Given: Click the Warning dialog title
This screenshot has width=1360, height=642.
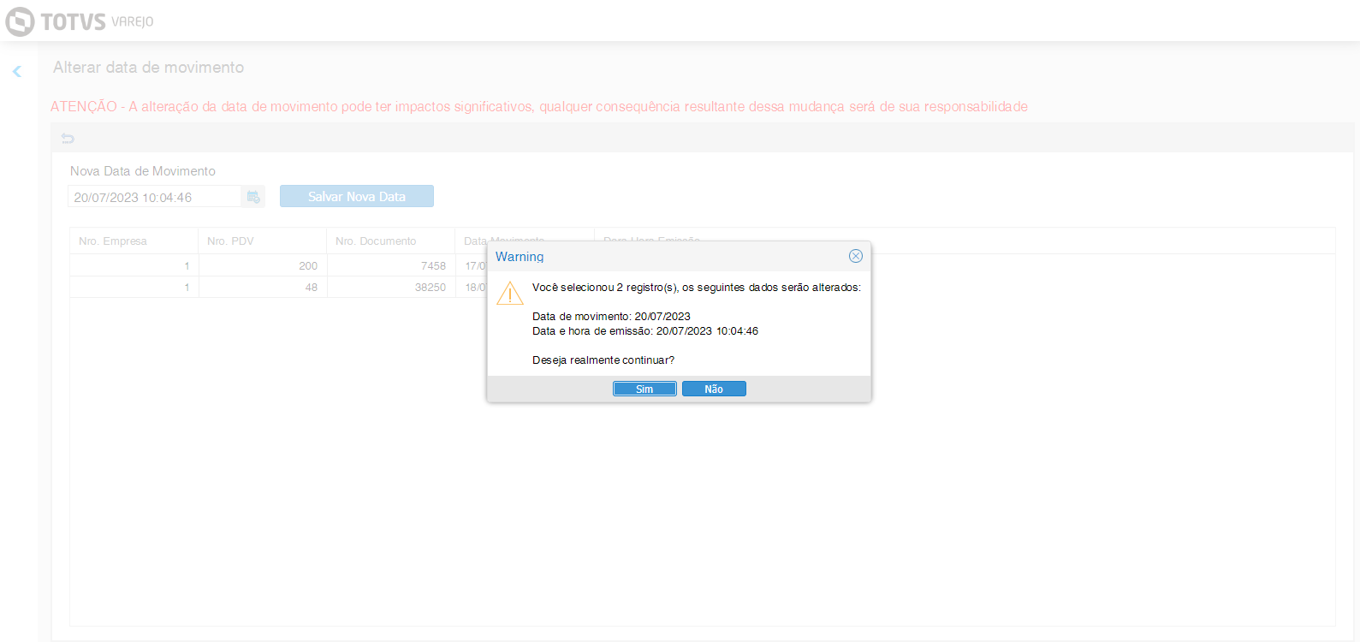Looking at the screenshot, I should 520,257.
